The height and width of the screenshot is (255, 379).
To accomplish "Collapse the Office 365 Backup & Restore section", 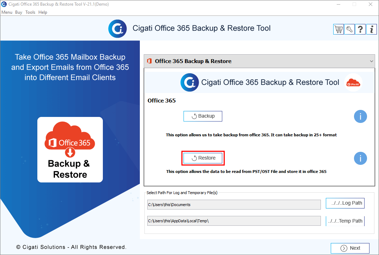I will pyautogui.click(x=371, y=61).
